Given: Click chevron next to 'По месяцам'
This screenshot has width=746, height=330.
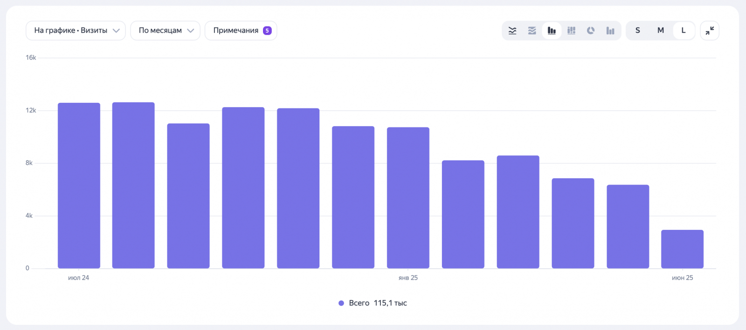Looking at the screenshot, I should pos(190,31).
